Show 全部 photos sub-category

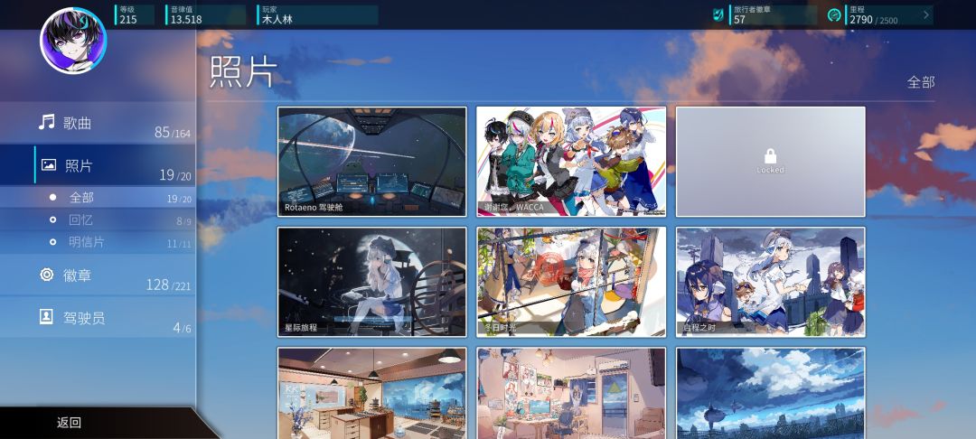point(98,197)
